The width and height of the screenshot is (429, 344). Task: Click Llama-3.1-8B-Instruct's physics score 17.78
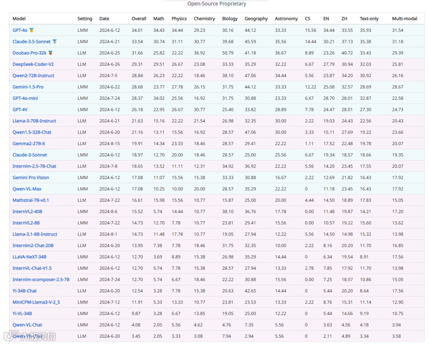coord(177,234)
